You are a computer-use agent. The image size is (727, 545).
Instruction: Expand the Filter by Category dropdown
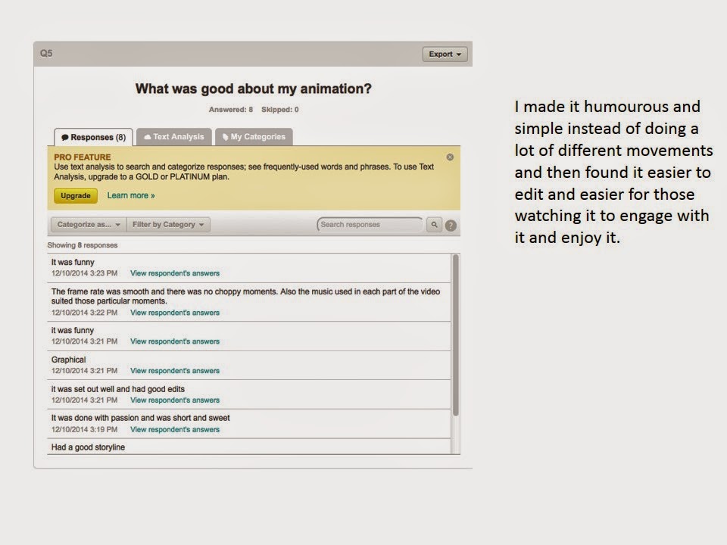point(168,224)
